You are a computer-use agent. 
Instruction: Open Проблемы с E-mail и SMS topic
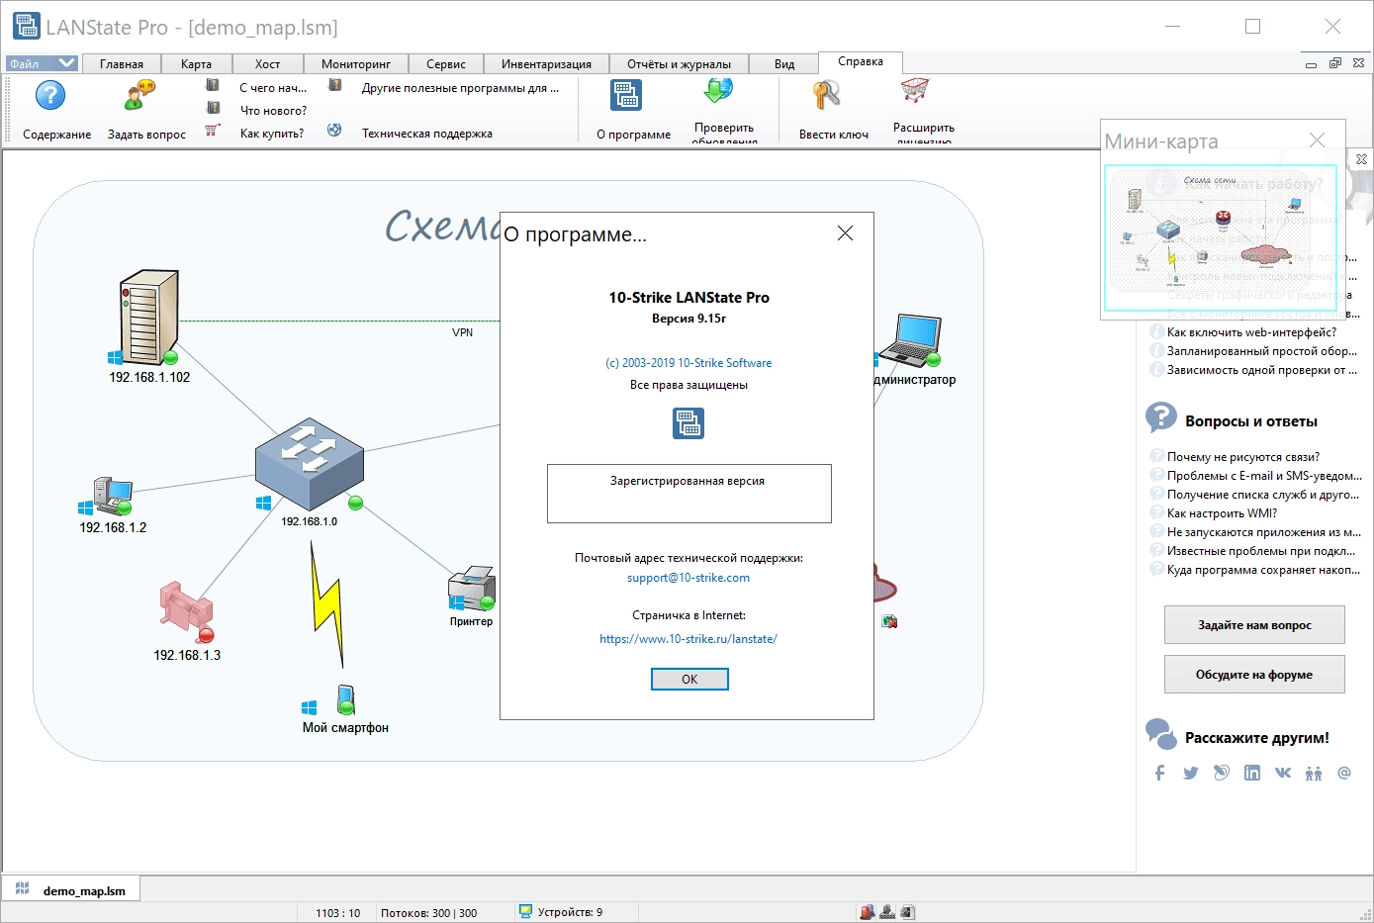(1264, 476)
